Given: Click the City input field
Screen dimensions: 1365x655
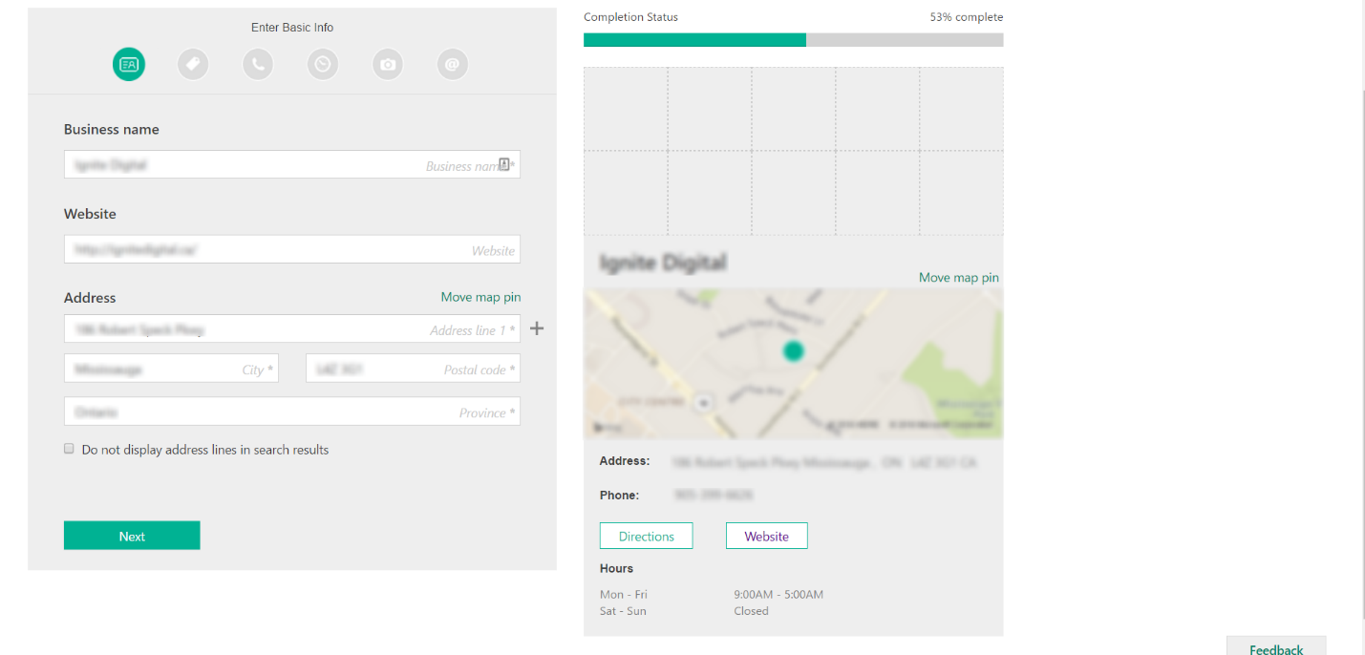Looking at the screenshot, I should (x=172, y=369).
